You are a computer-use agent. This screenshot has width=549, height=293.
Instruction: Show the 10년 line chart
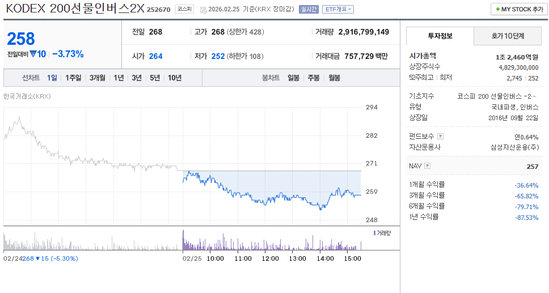tap(174, 78)
